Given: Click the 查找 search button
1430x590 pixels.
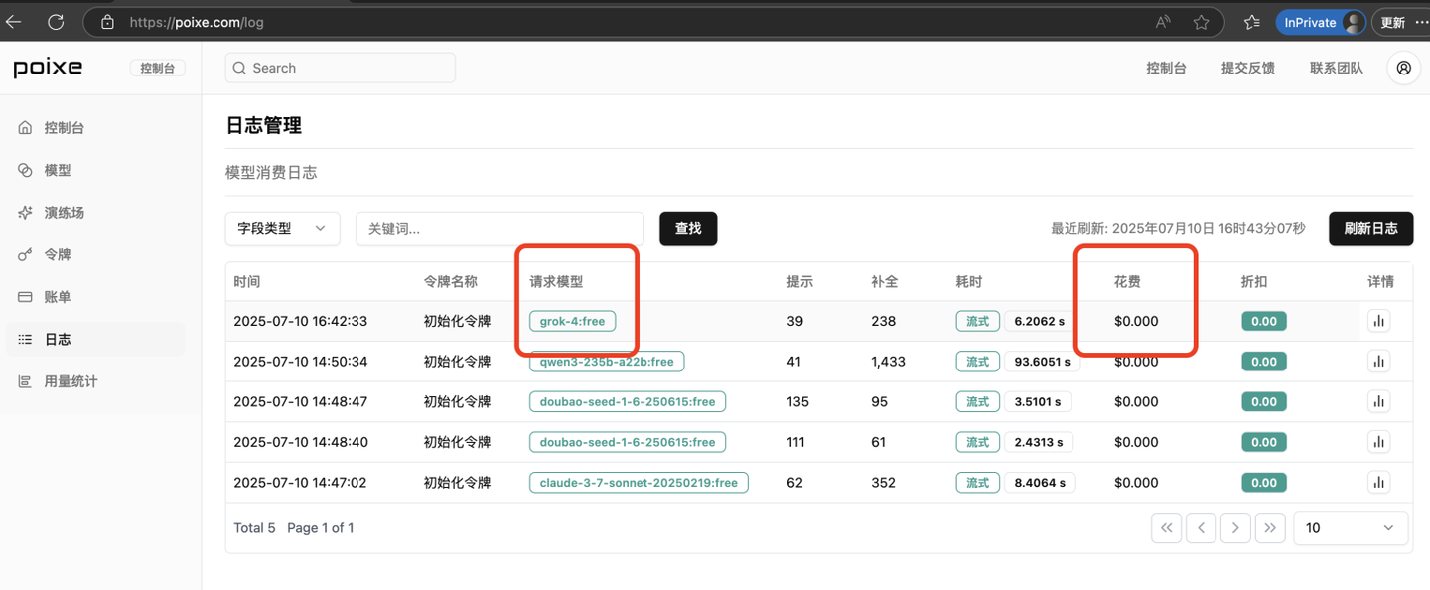Looking at the screenshot, I should (x=688, y=228).
